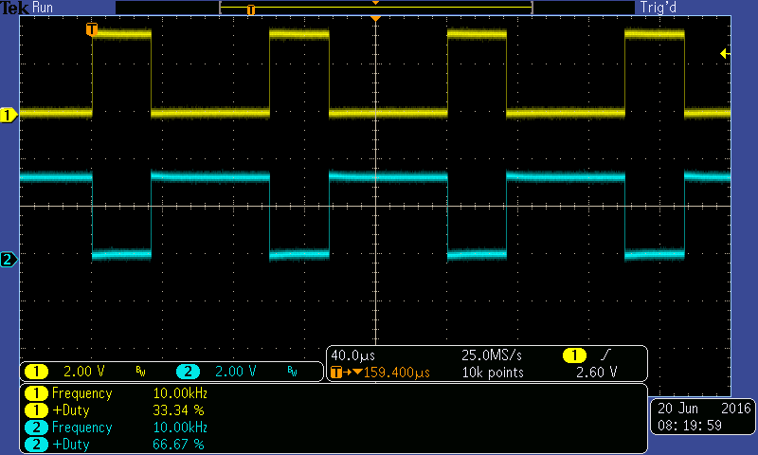Click the 25.0MS/s sample rate readout
Viewport: 758px width, 455px height.
point(492,355)
